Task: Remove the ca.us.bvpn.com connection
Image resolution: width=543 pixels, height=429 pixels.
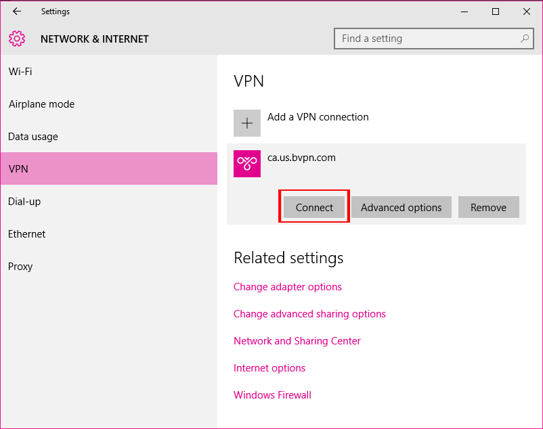Action: coord(488,208)
